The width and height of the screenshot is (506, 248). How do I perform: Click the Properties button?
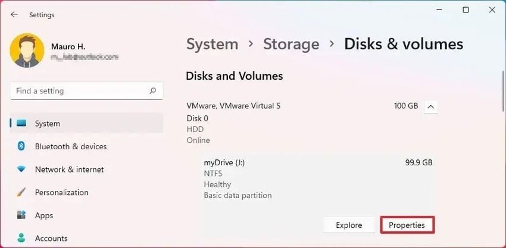[x=407, y=225]
